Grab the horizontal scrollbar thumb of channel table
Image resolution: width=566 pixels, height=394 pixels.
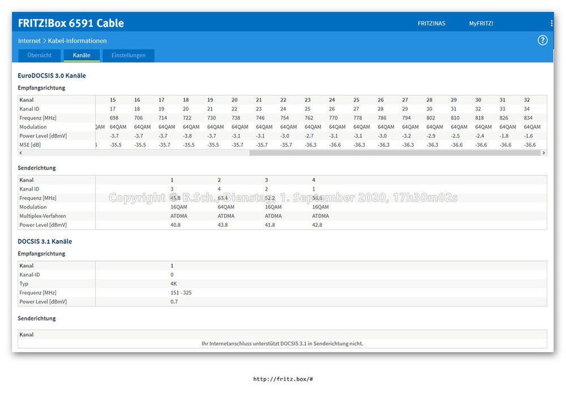(394, 153)
